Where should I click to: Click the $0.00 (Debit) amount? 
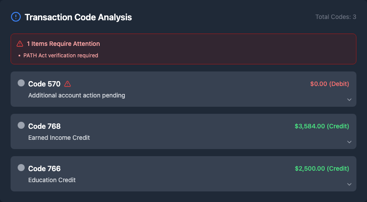[x=330, y=84]
